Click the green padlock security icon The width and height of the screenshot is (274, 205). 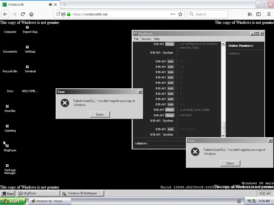tap(69, 14)
